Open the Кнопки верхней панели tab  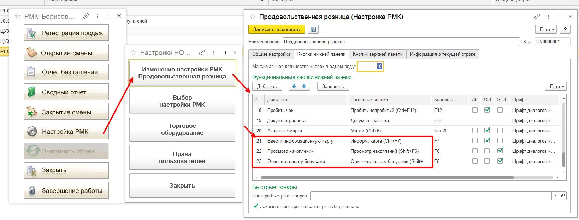[x=377, y=54]
